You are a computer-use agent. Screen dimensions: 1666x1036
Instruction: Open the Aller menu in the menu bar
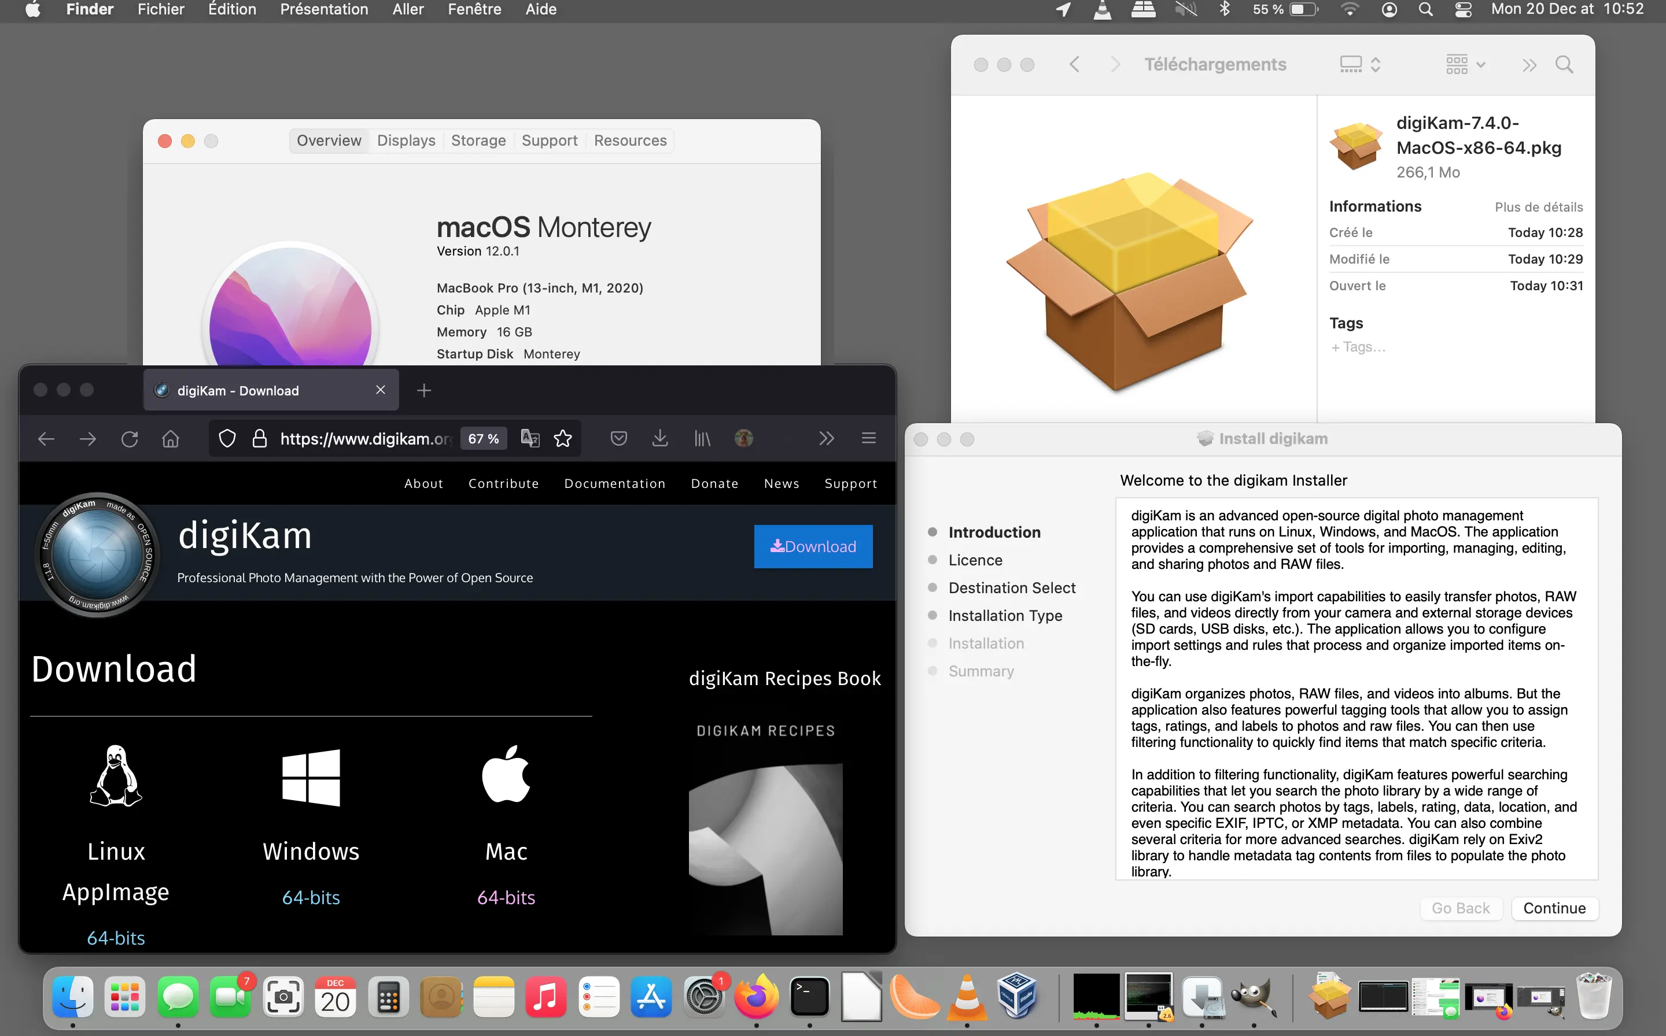[x=407, y=10]
